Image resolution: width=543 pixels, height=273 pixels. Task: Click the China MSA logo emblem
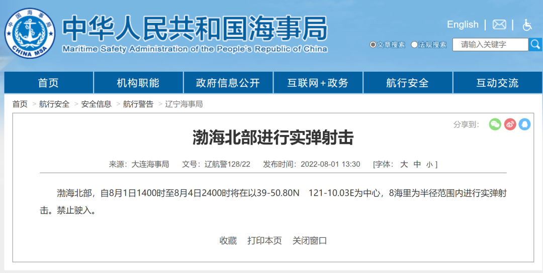[30, 33]
